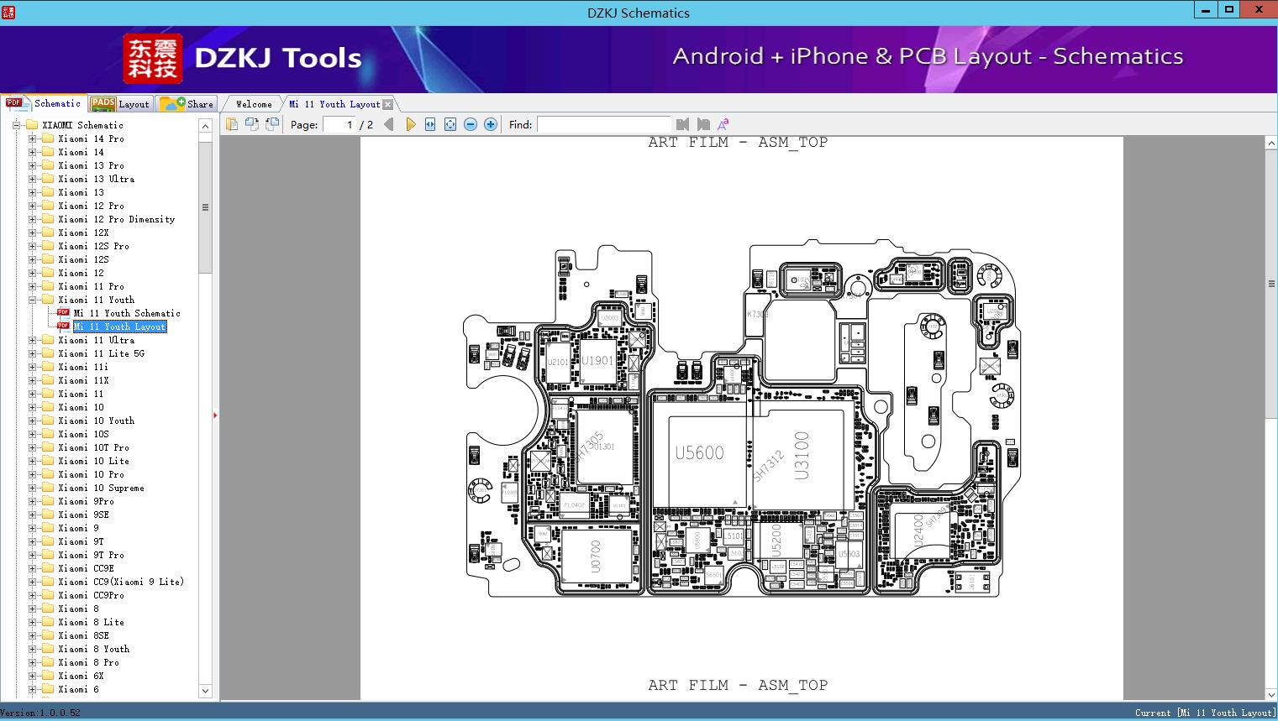This screenshot has width=1278, height=721.
Task: Open Mi 11 Youth Schematic PDF
Action: click(127, 313)
